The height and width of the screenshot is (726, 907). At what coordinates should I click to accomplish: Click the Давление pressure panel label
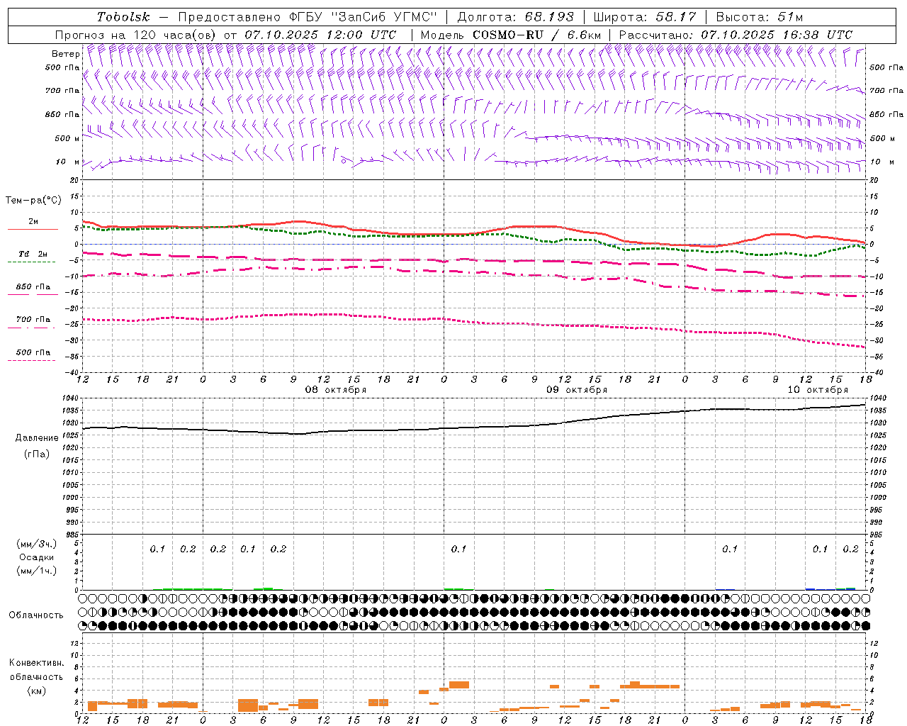tap(37, 438)
